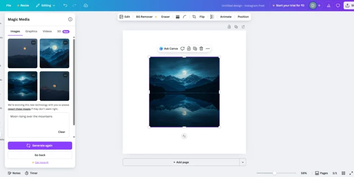Screen dimensions: 354x177
Task: Open the report these images link
Action: tap(19, 109)
